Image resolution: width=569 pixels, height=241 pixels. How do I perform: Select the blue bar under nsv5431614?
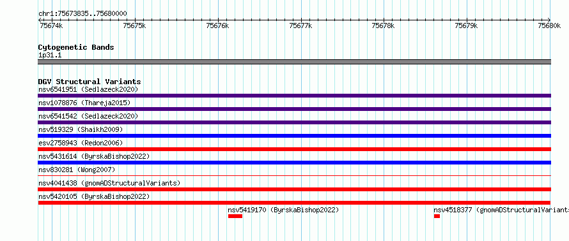[295, 163]
